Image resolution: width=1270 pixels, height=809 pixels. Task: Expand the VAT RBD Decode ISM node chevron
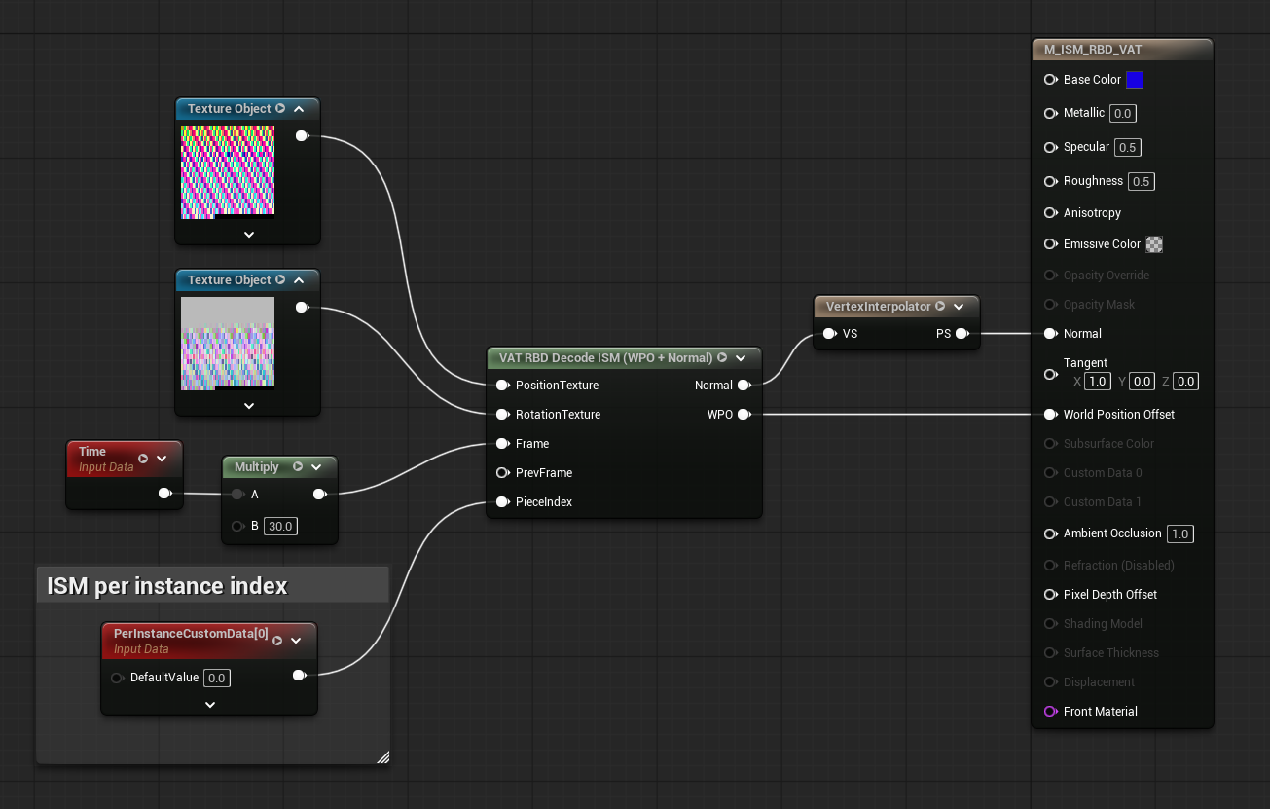pos(742,358)
